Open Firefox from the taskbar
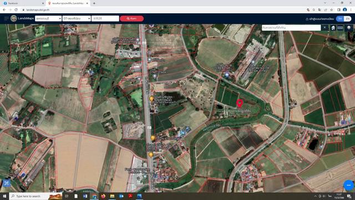 click(103, 196)
